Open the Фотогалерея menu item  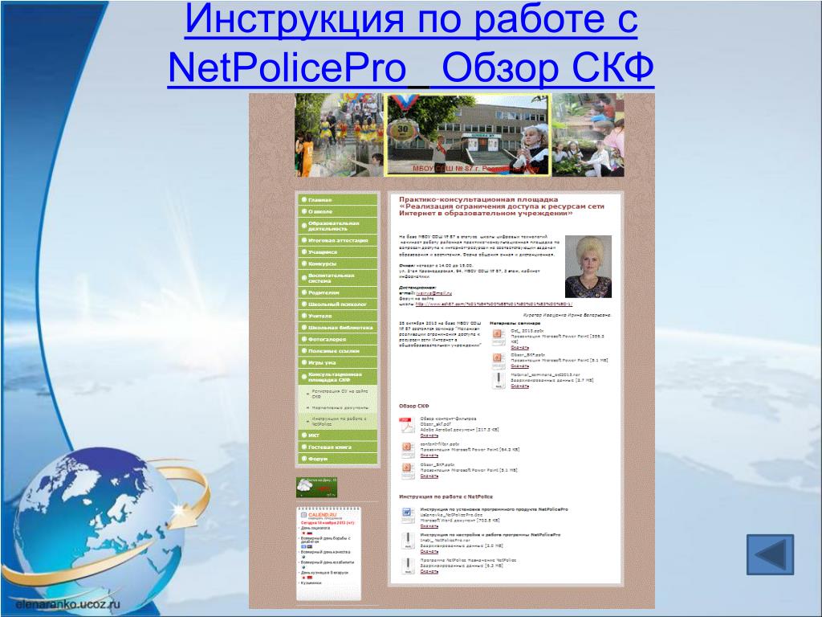(338, 340)
